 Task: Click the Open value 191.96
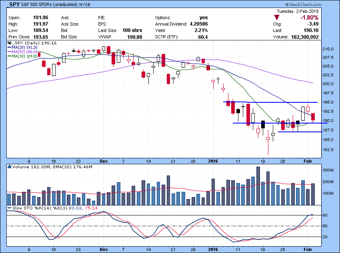[41, 18]
